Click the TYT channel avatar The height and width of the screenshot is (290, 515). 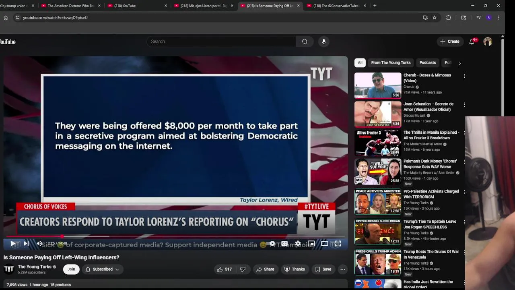pos(9,269)
